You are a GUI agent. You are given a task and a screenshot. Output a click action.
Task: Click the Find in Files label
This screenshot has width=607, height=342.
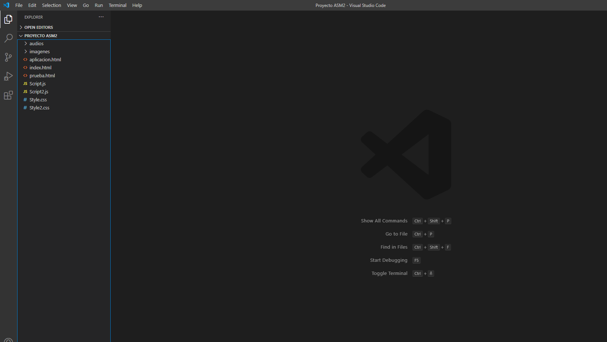pos(394,247)
